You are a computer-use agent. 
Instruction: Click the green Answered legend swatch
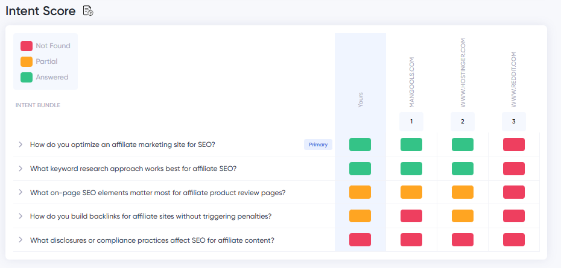[x=27, y=77]
